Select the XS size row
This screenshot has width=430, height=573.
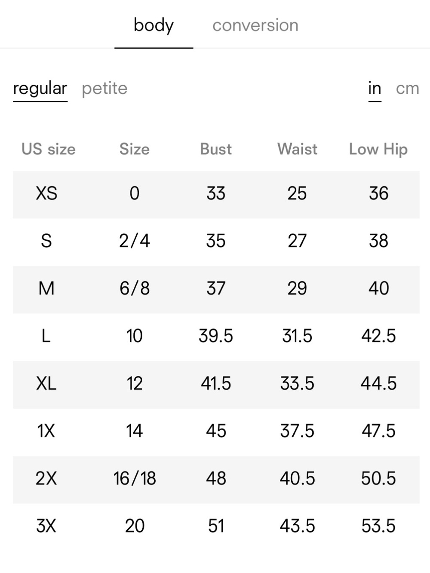tap(216, 194)
